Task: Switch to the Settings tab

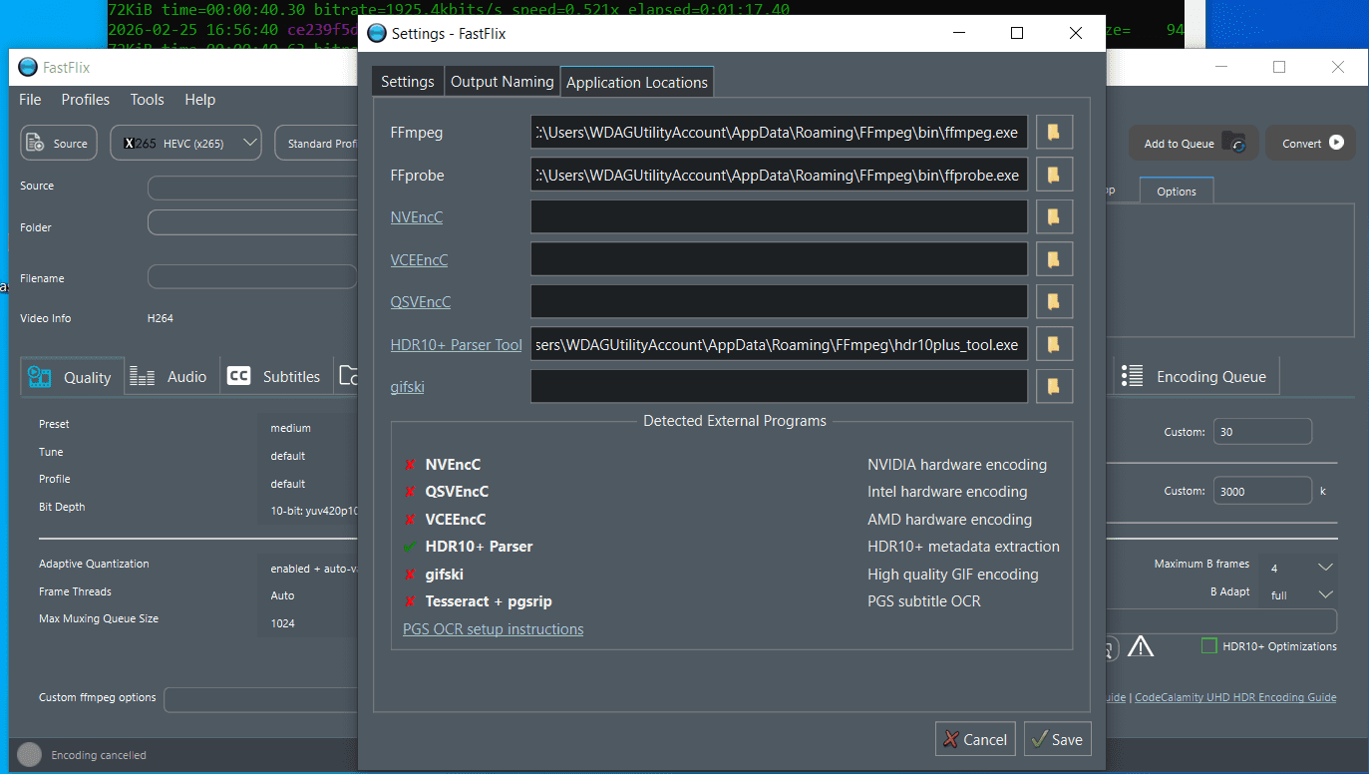Action: (x=408, y=82)
